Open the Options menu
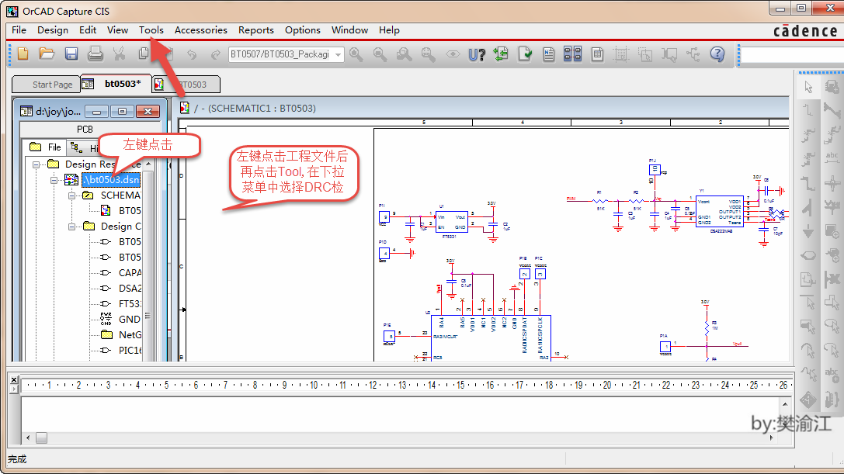This screenshot has height=474, width=844. point(303,30)
